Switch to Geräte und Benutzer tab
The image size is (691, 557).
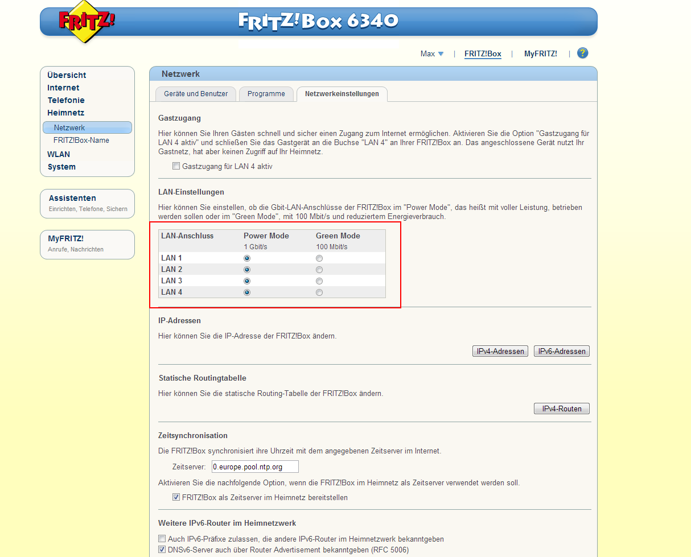pyautogui.click(x=196, y=94)
